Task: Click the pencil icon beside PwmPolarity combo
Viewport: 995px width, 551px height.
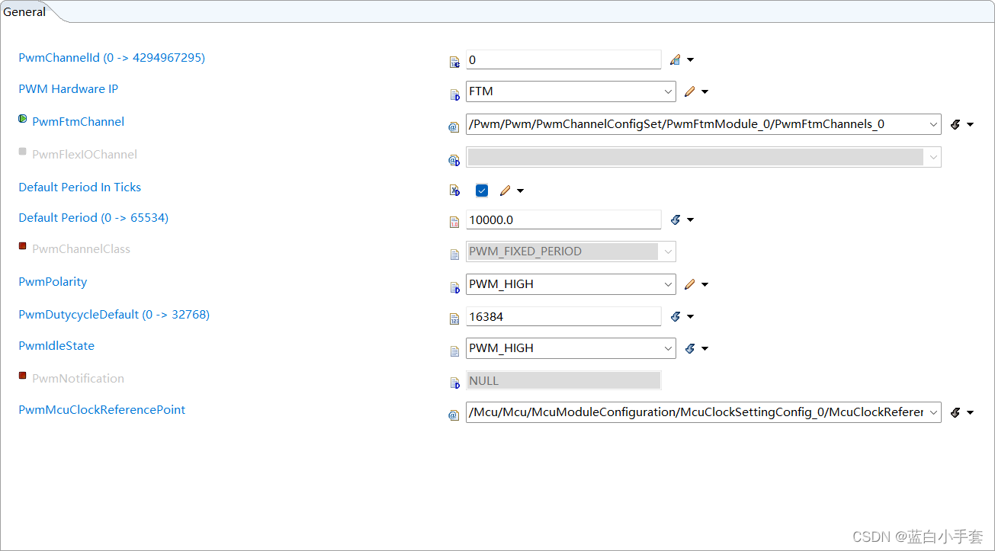Action: point(689,284)
